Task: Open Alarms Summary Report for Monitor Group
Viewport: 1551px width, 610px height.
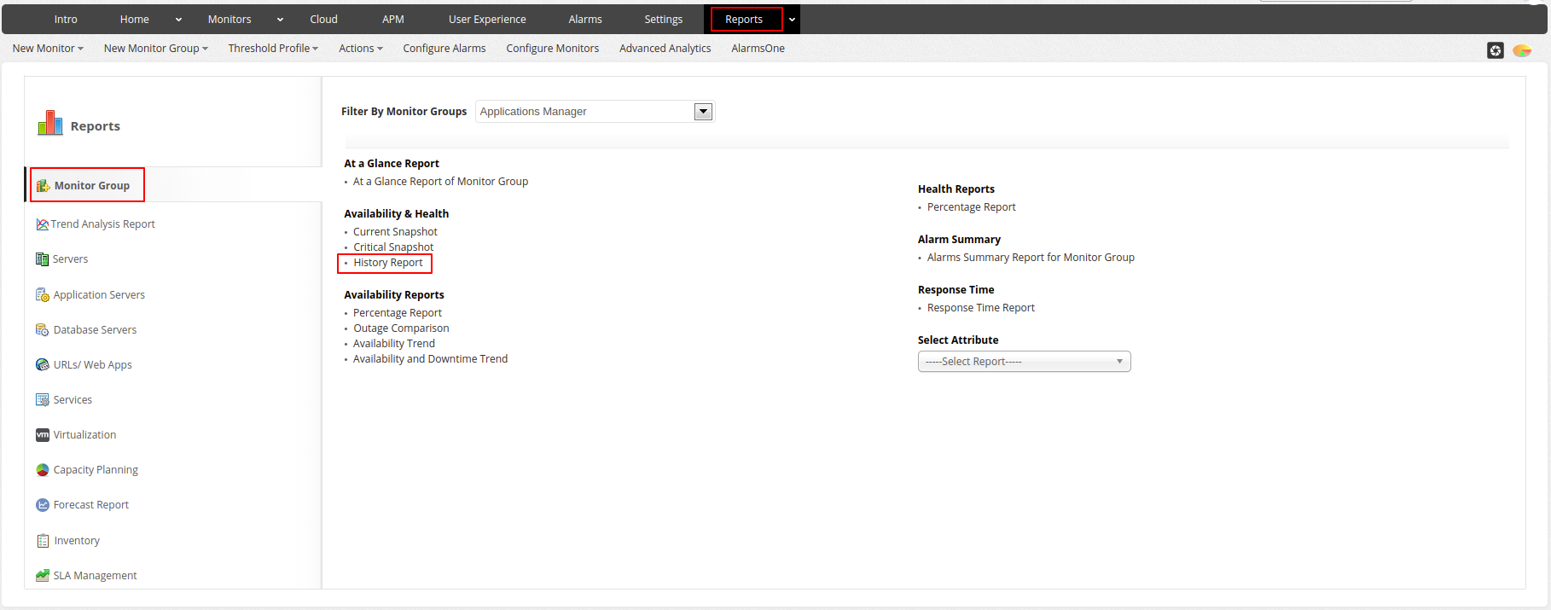Action: click(x=1031, y=258)
